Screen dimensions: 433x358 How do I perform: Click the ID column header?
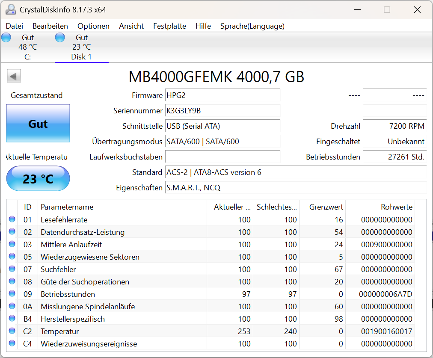coord(27,207)
